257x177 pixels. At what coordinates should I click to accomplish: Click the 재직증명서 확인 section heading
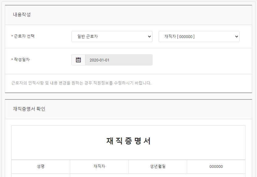[29, 109]
